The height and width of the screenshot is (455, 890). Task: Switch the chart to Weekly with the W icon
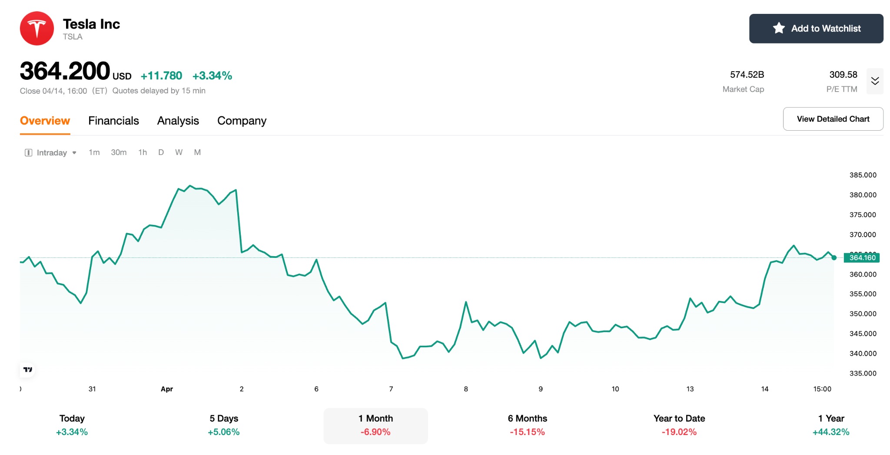pos(179,152)
